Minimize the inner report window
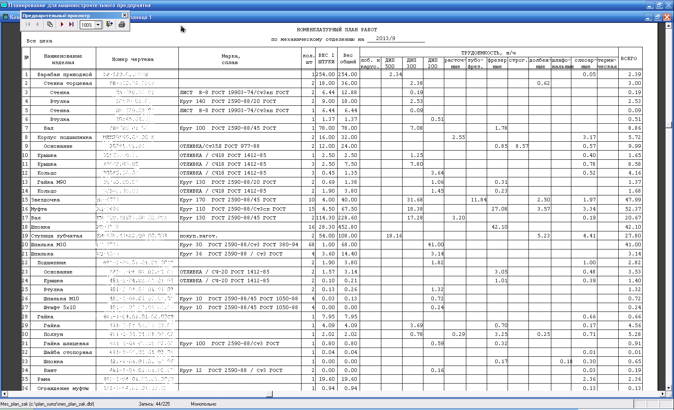 (x=648, y=17)
